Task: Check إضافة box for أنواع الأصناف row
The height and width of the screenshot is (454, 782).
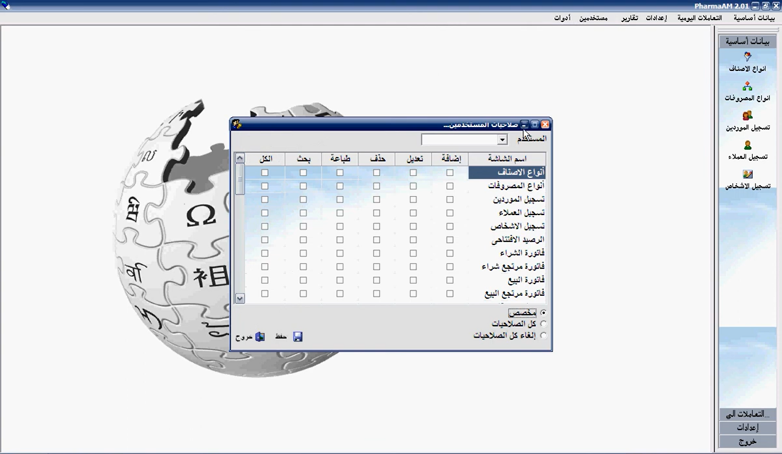Action: 450,173
